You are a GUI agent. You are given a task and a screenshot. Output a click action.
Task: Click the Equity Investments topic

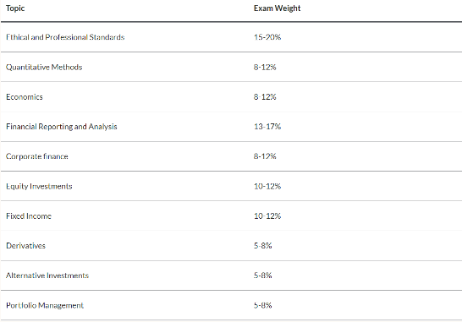point(39,186)
